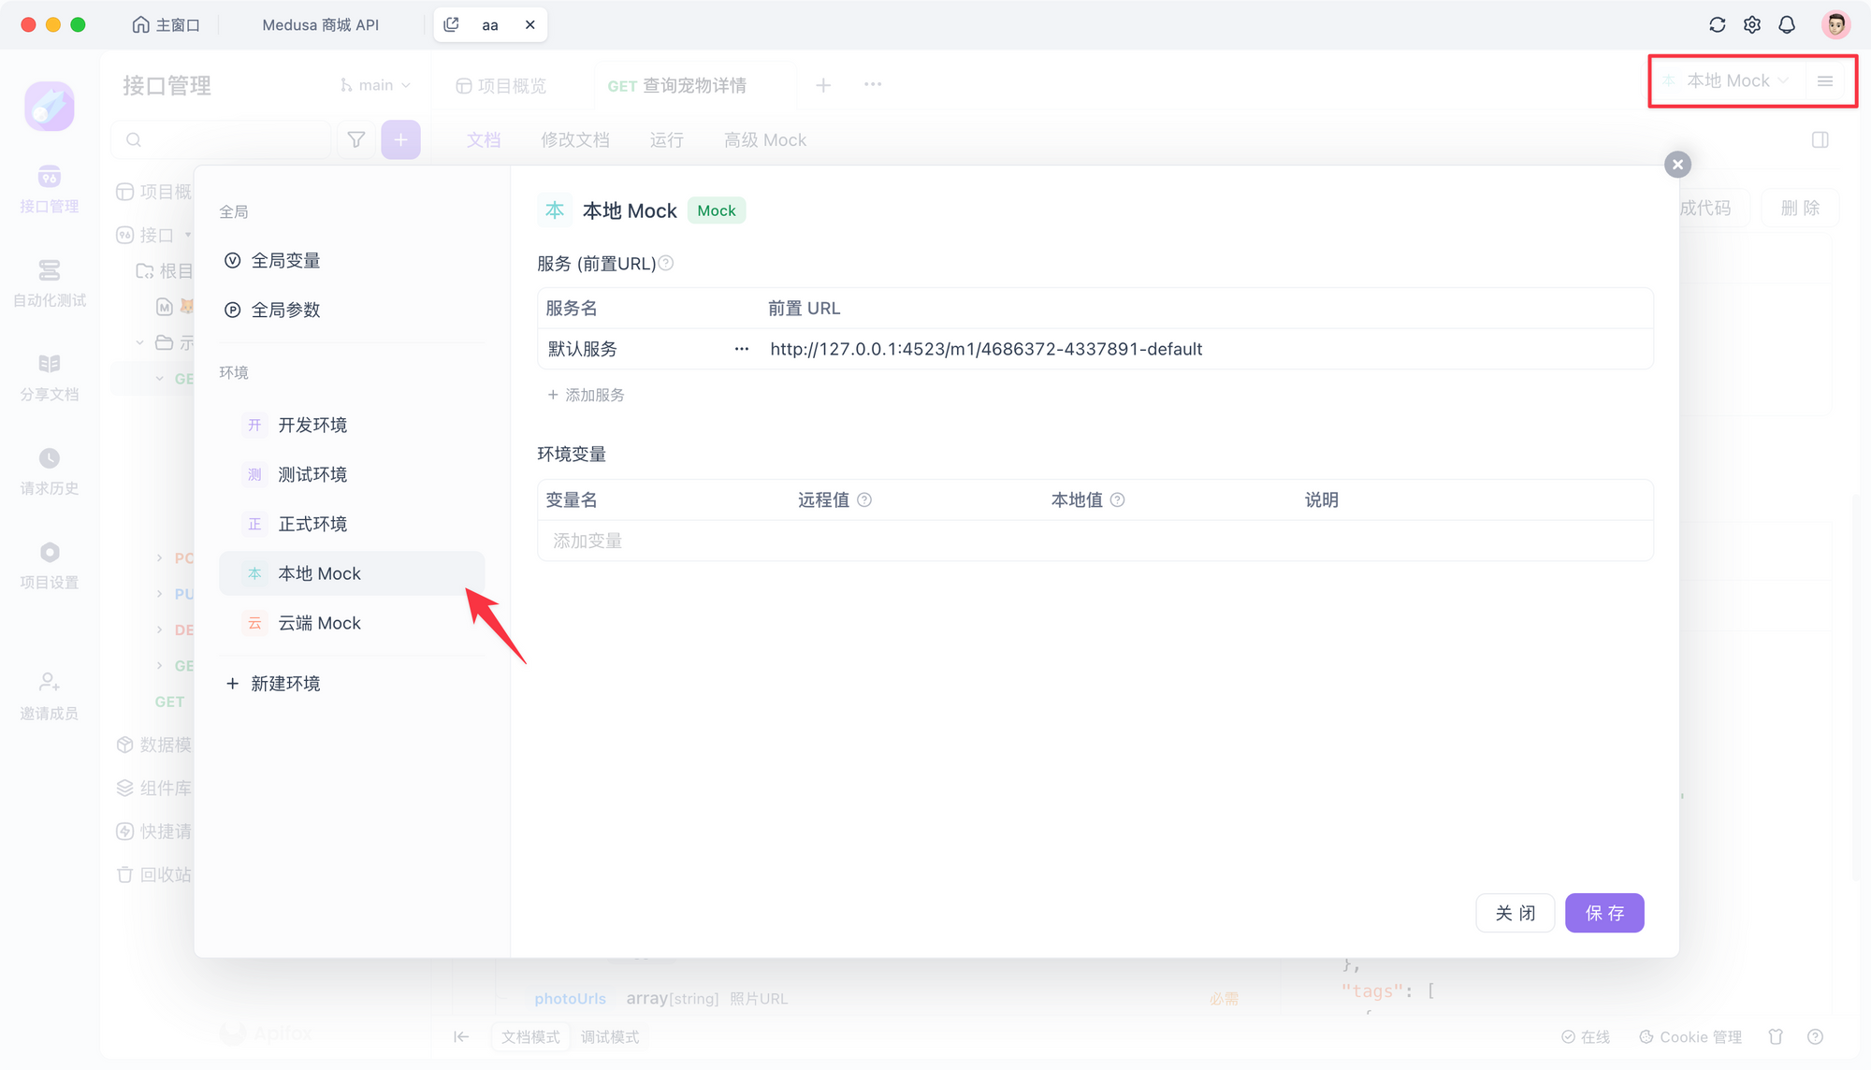Open the hamburger menu beside 本地 Mock

coord(1825,81)
